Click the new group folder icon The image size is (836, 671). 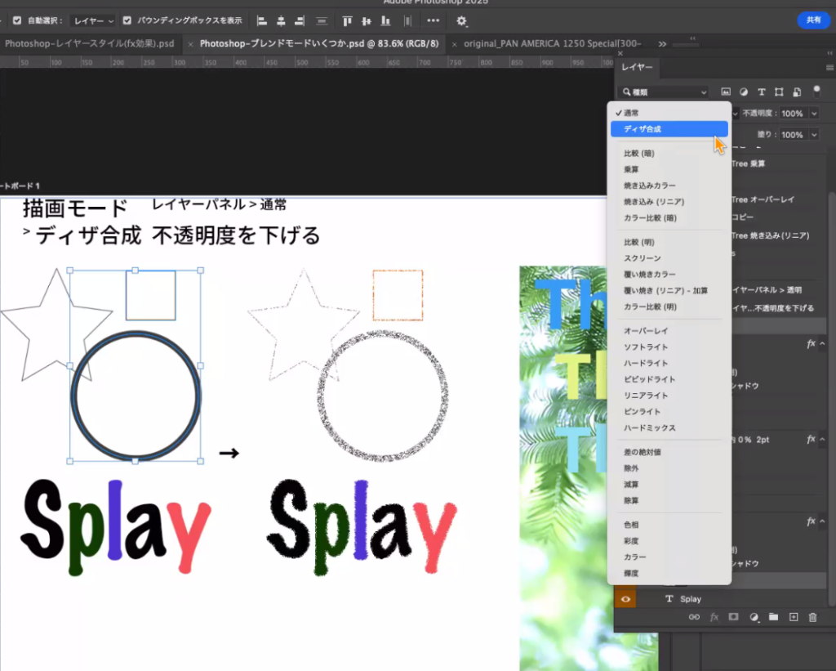tap(773, 617)
